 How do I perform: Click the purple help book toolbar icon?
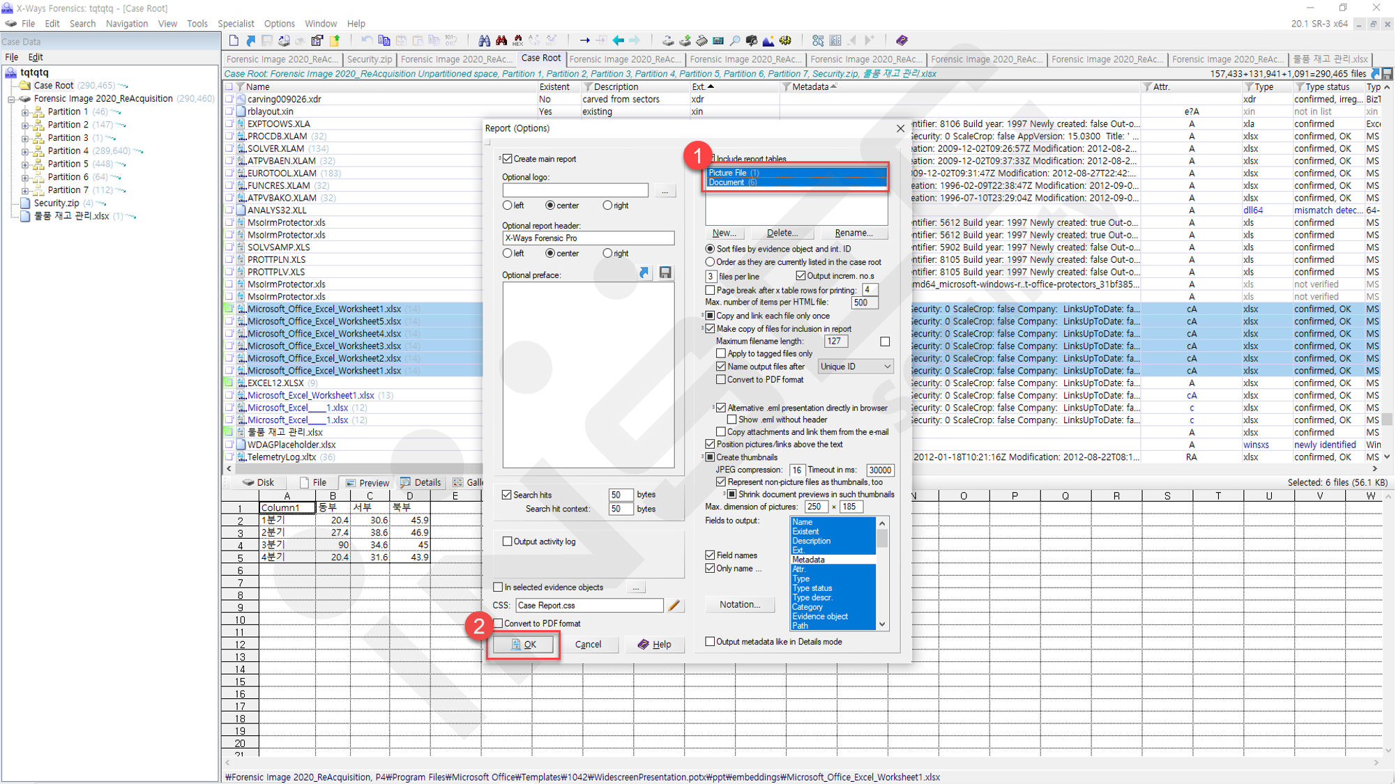pyautogui.click(x=902, y=40)
